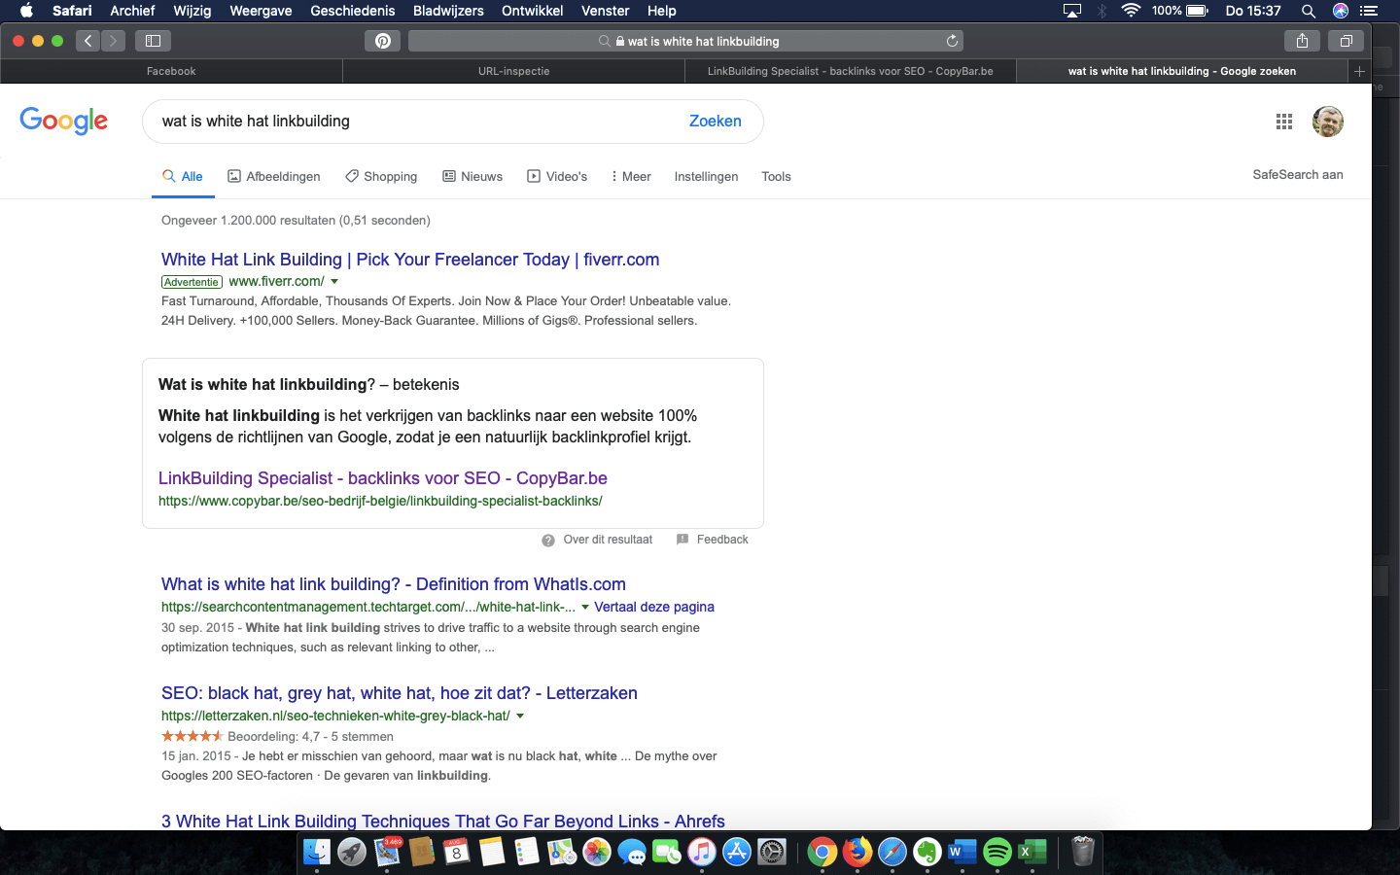
Task: Open the Share button in Safari toolbar
Action: pos(1302,41)
